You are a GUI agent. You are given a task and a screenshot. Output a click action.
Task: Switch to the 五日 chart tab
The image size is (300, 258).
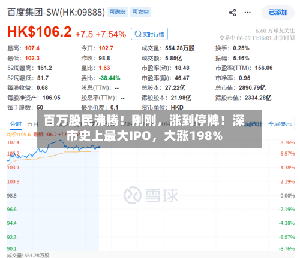[32, 124]
